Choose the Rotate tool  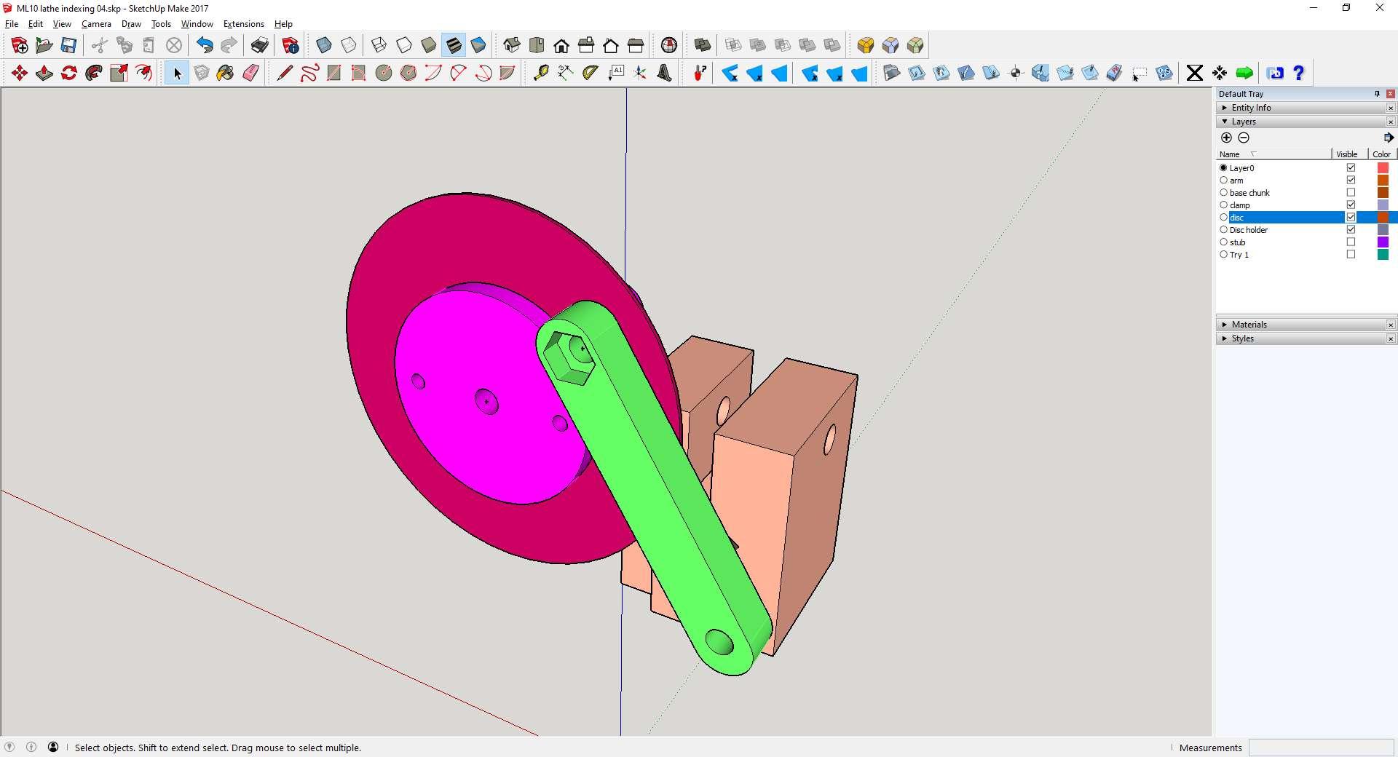coord(69,73)
